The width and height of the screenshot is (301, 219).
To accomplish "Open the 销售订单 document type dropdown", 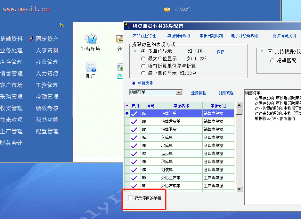I will pyautogui.click(x=179, y=92).
